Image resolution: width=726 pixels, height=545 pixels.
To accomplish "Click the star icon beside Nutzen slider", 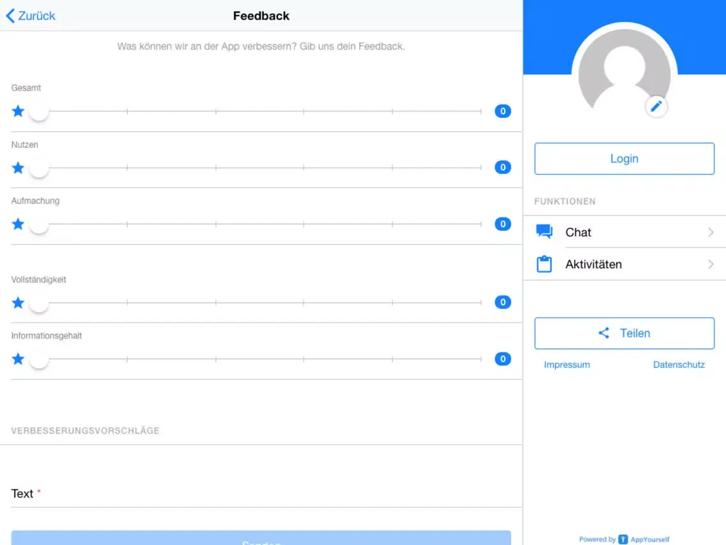I will (18, 168).
